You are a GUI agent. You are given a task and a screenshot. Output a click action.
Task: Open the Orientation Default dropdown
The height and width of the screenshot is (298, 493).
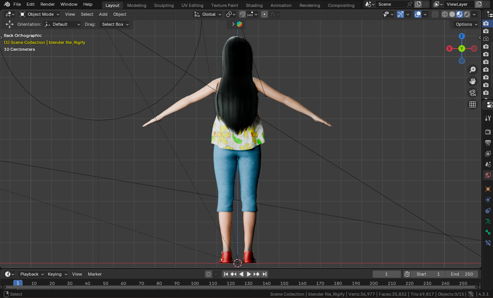(62, 24)
